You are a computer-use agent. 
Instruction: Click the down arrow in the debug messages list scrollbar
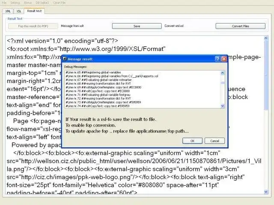pos(223,106)
